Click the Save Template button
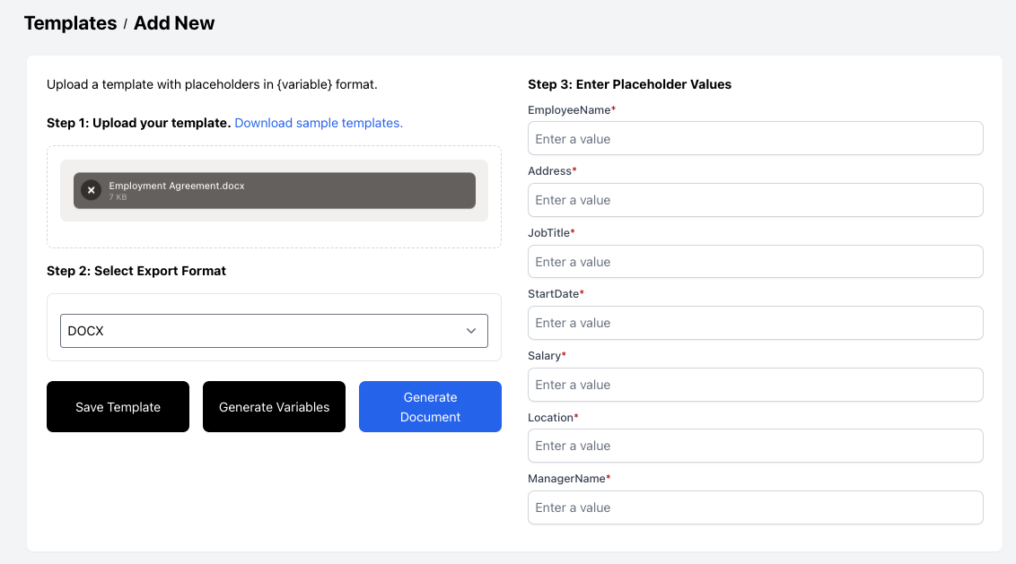Screen dimensions: 1016x564 118,406
